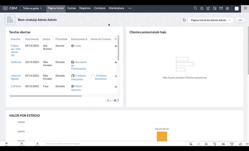Switch to Página Inicial tab
The image size is (249, 151).
(x=56, y=8)
